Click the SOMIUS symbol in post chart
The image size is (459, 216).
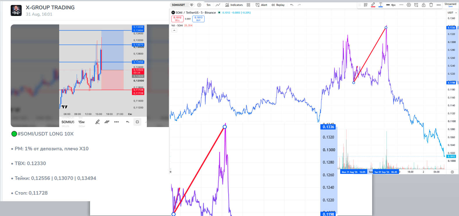[x=68, y=122]
